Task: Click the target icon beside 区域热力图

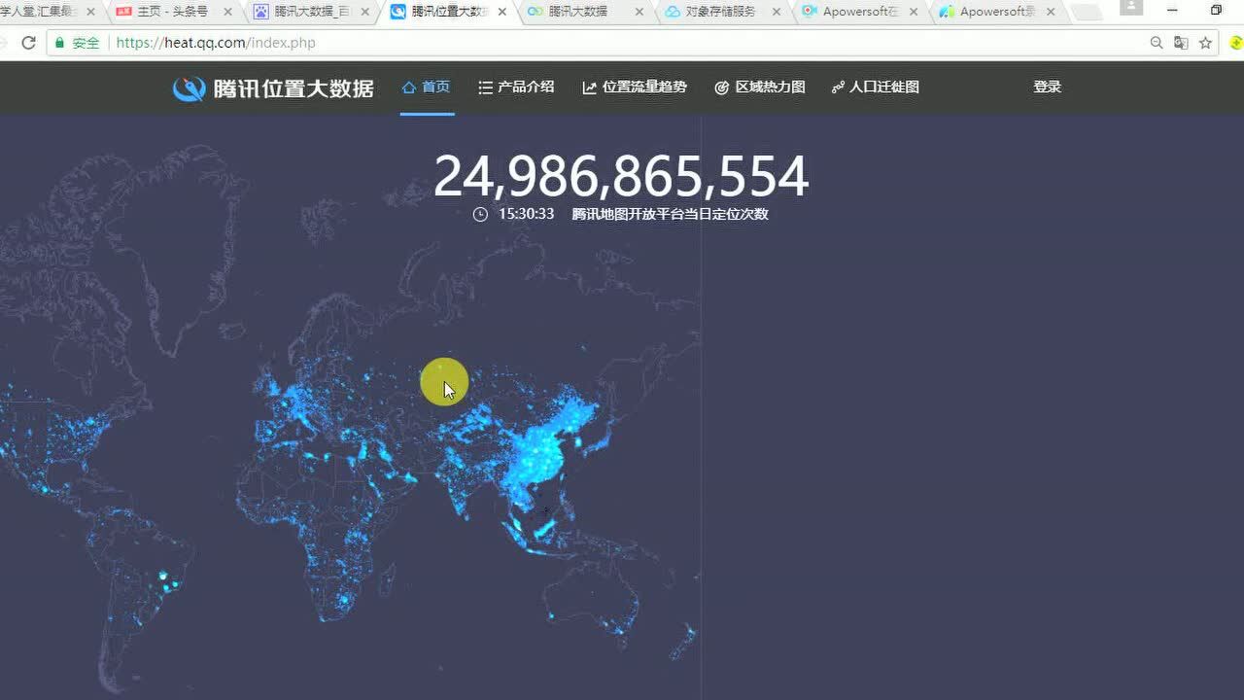Action: (721, 87)
